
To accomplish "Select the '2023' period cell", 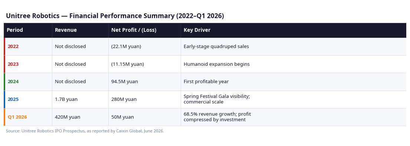I will (x=28, y=64).
